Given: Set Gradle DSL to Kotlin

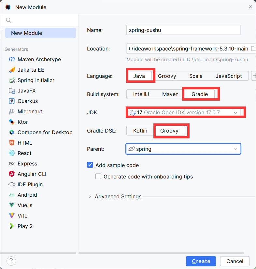Looking at the screenshot, I should point(140,131).
